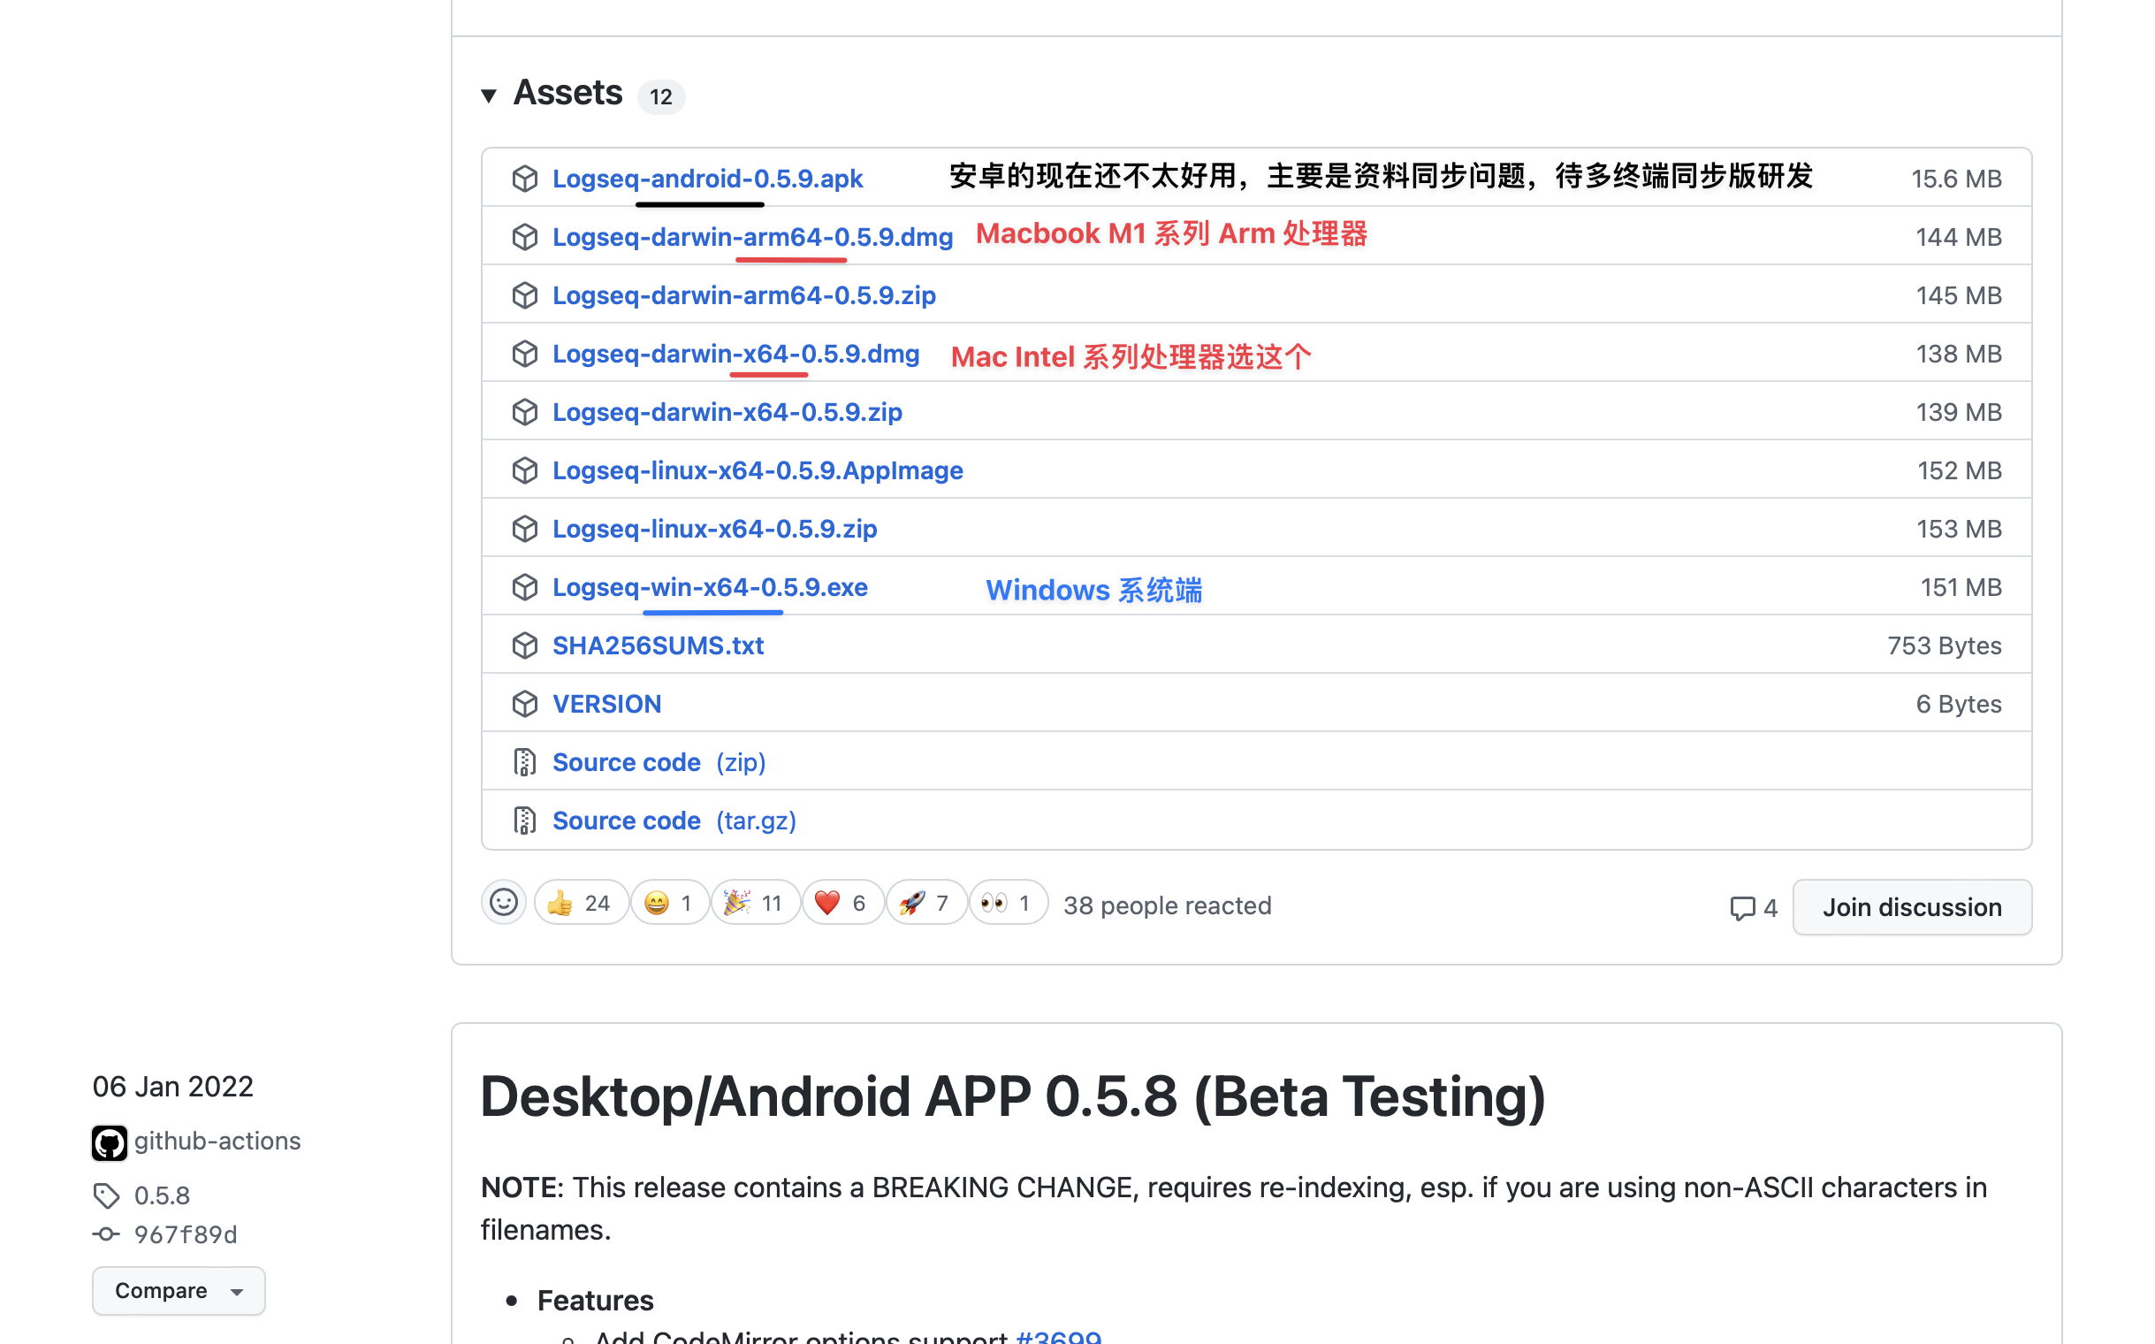Open the SHA256SUMS.txt file link
Image resolution: width=2155 pixels, height=1344 pixels.
coord(659,645)
